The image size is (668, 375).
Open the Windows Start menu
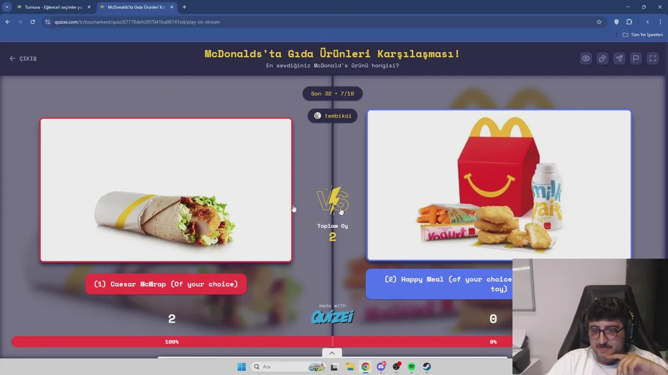point(242,367)
